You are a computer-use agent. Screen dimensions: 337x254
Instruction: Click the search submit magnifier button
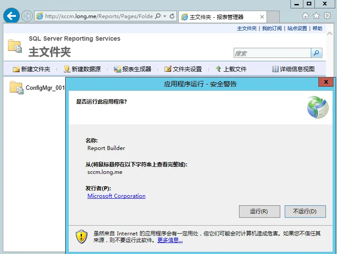coord(316,53)
